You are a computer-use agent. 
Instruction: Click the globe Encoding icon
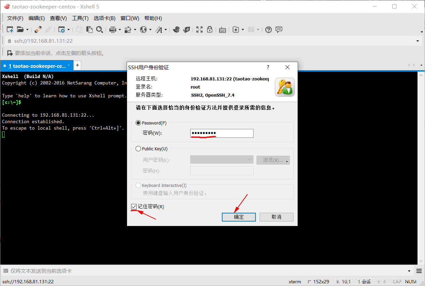click(143, 30)
